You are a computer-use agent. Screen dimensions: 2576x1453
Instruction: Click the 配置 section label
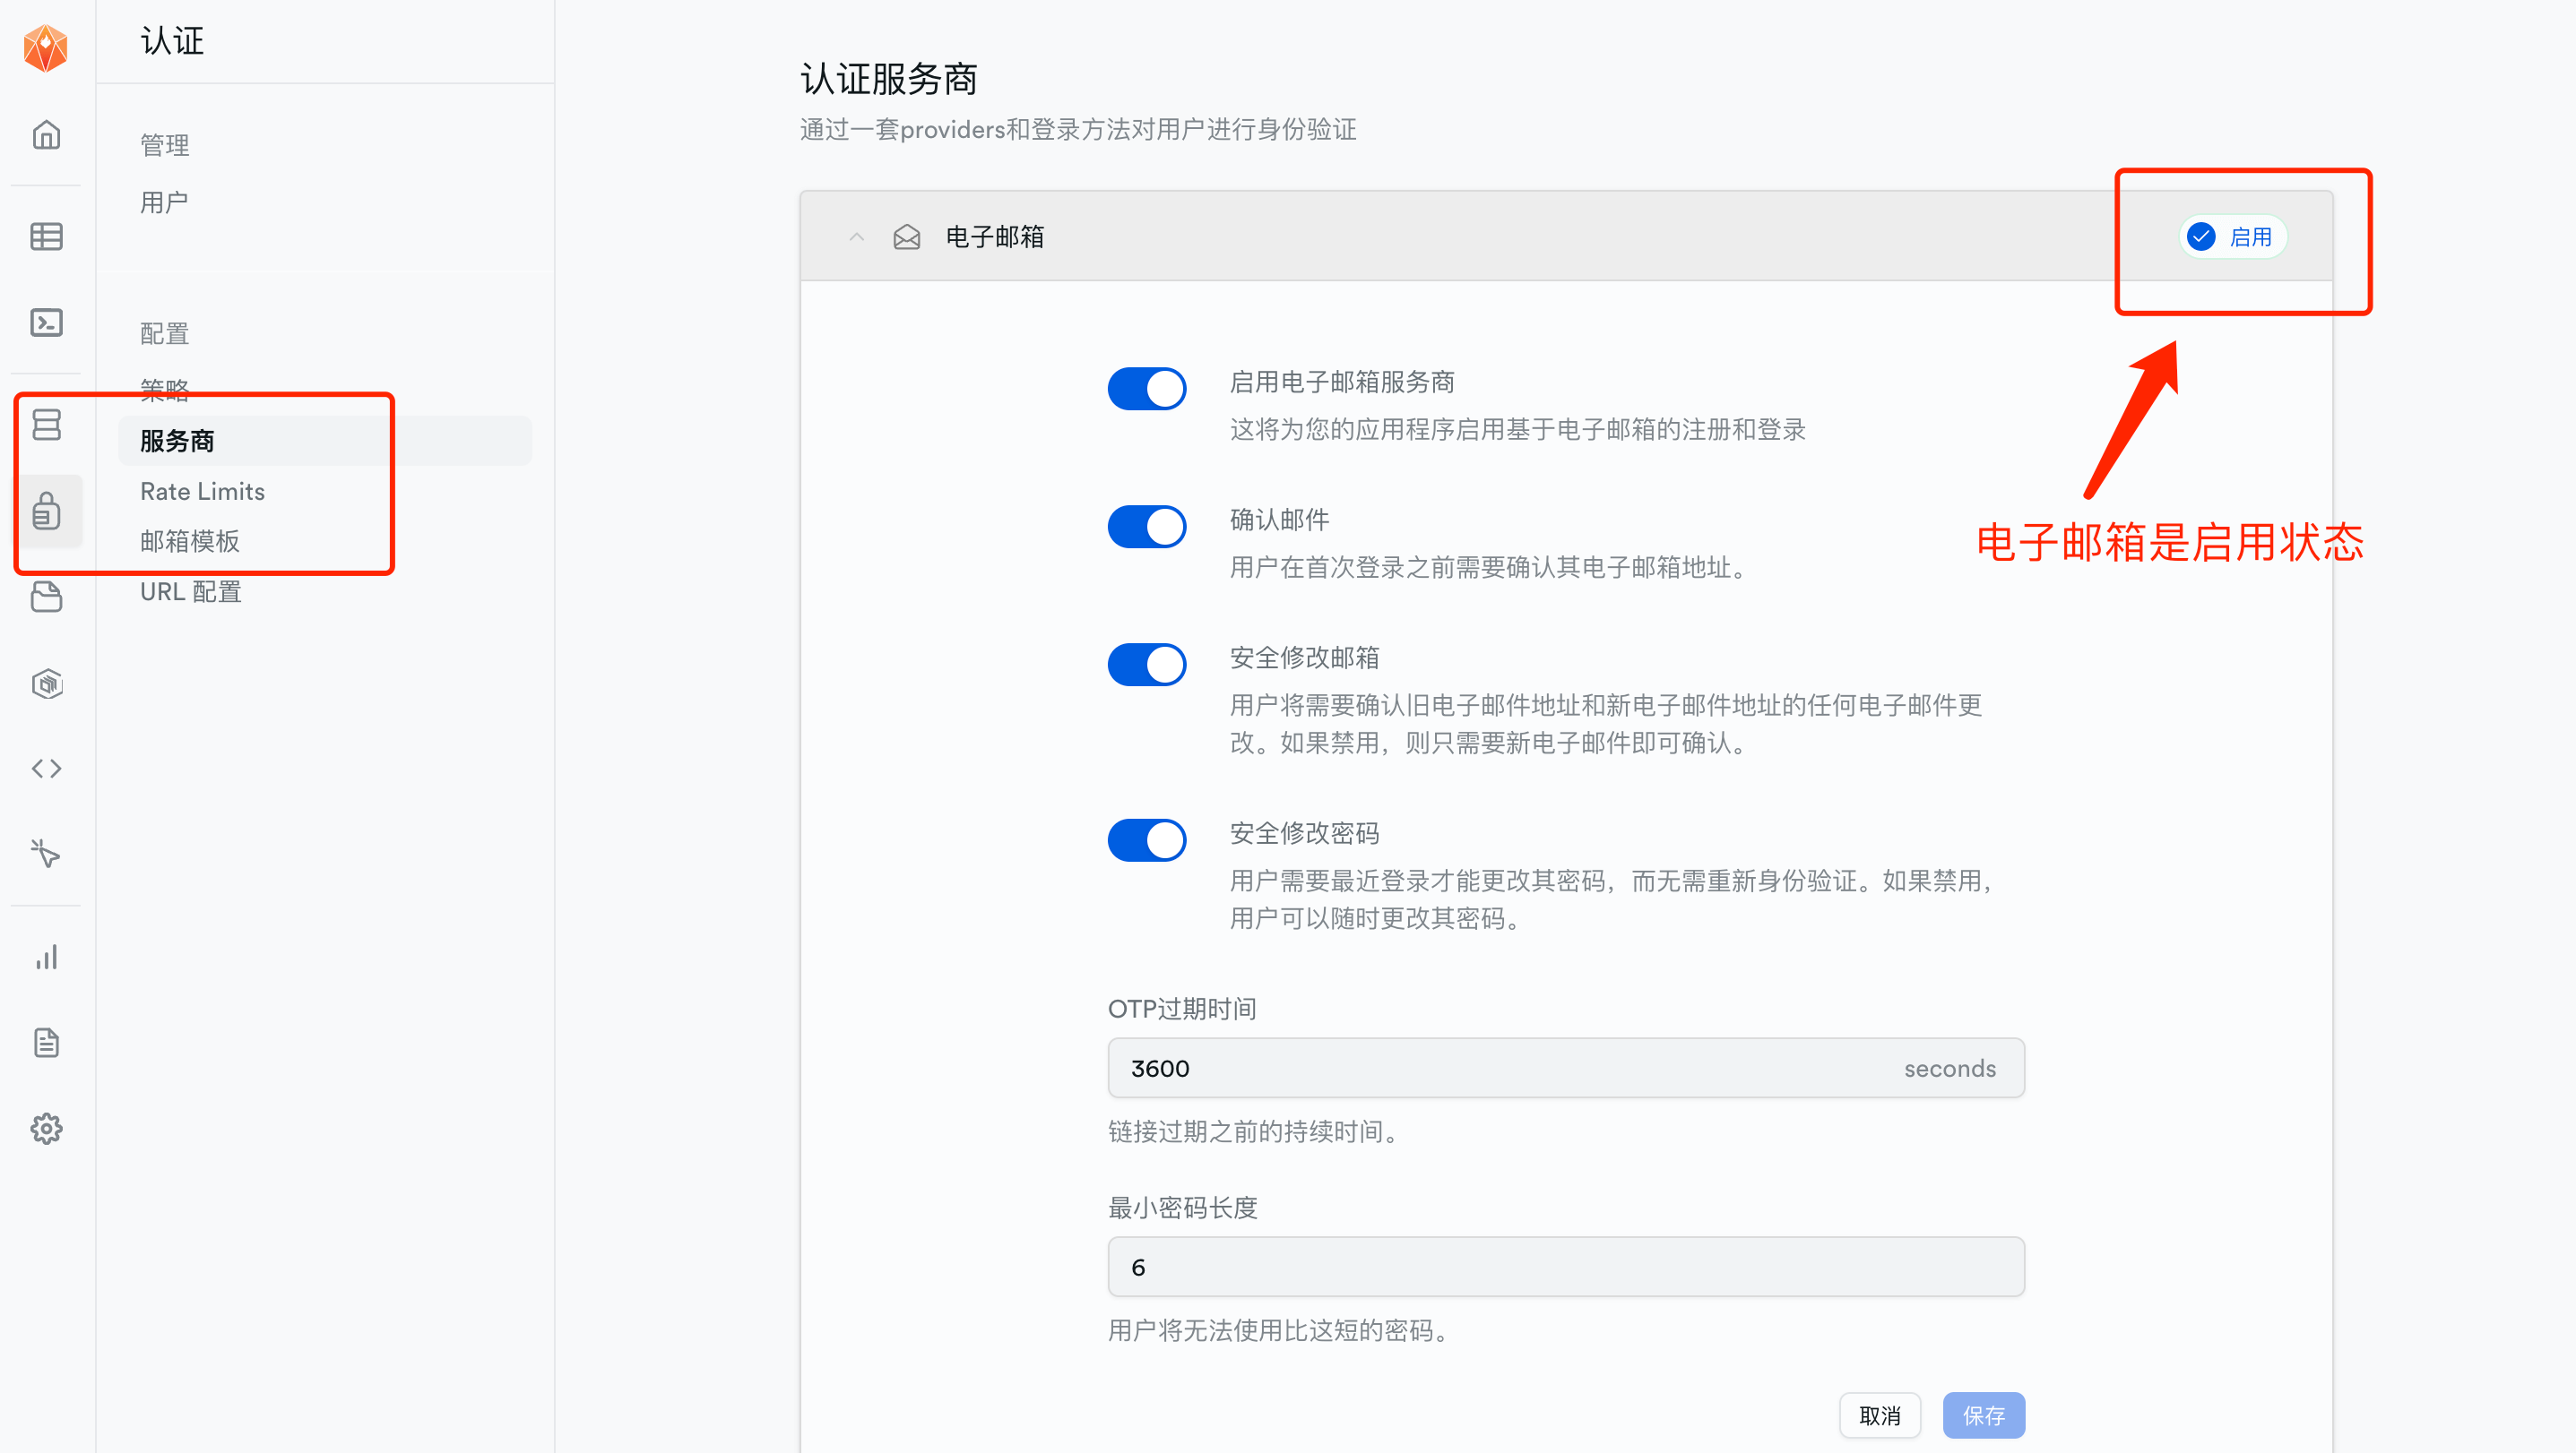[165, 334]
